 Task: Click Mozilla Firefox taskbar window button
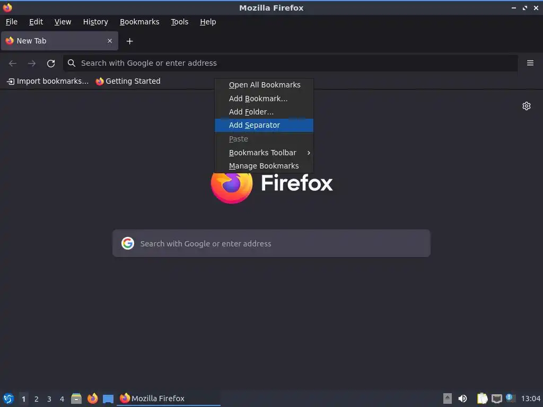pyautogui.click(x=169, y=399)
